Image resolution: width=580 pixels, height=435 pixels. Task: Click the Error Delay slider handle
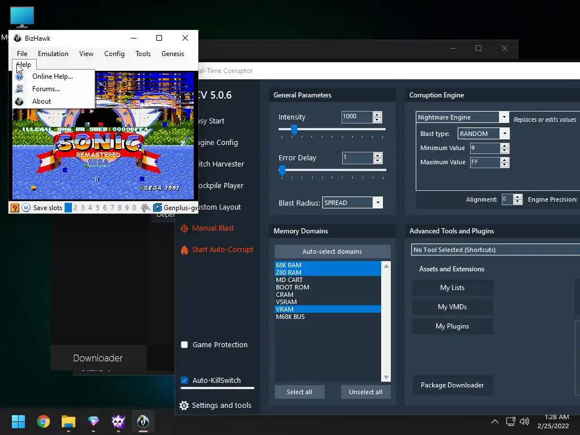282,170
